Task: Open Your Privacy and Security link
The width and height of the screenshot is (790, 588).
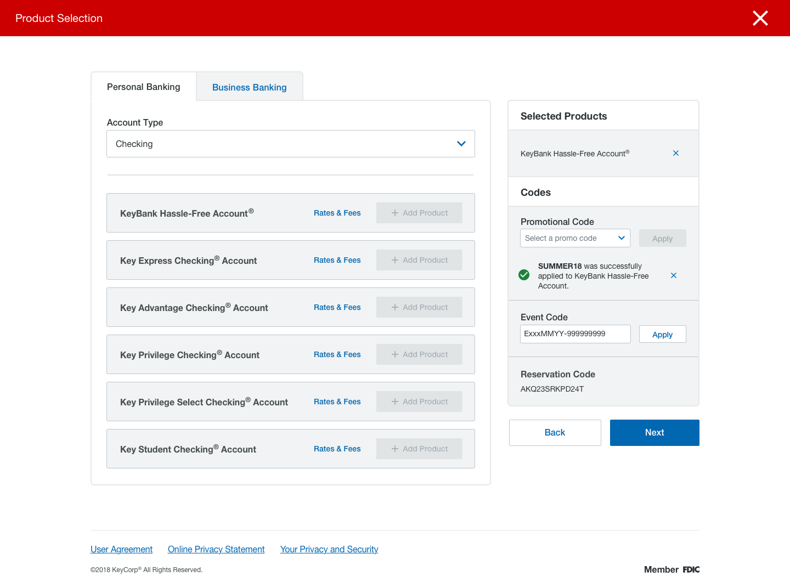Action: [x=329, y=549]
